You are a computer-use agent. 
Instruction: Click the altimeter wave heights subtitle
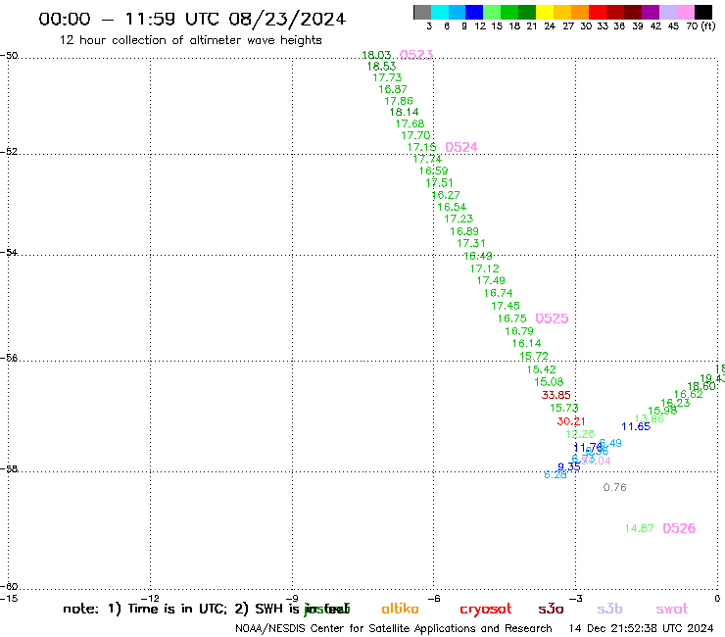[x=190, y=40]
